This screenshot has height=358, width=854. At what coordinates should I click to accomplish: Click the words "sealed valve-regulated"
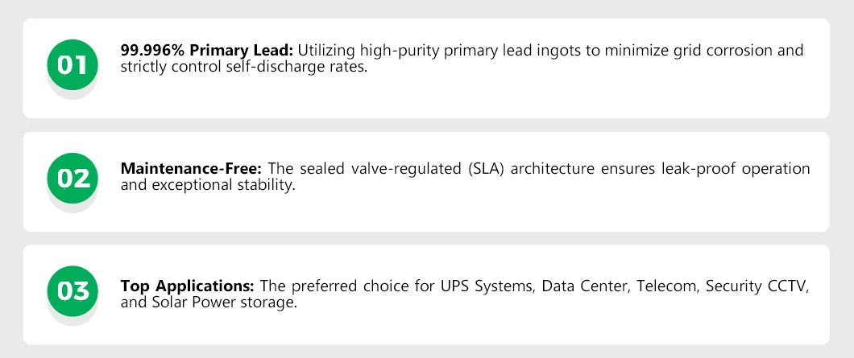pos(374,169)
